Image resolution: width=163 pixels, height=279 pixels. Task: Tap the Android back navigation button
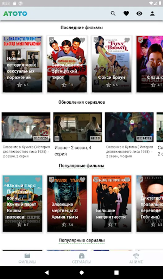pos(46,272)
